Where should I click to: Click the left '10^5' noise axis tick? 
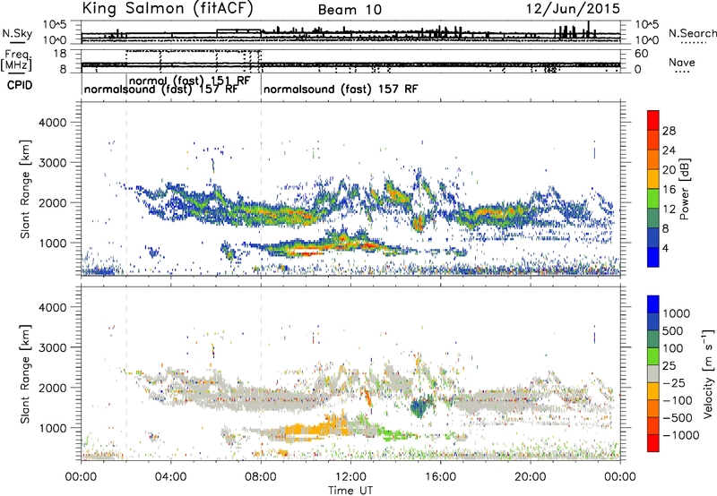tap(55, 24)
